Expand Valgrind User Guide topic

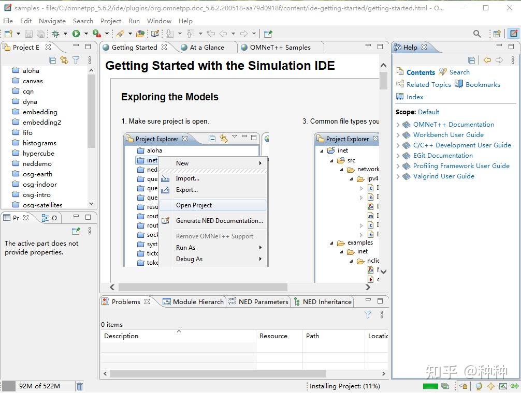398,176
